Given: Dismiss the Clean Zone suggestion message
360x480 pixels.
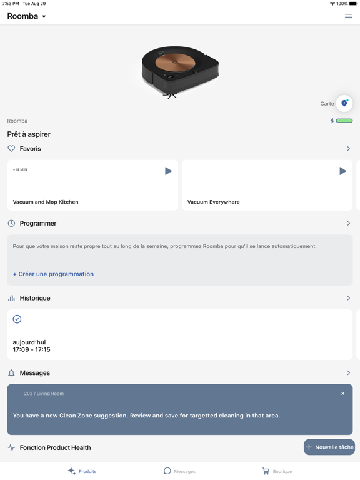Looking at the screenshot, I should pos(343,394).
